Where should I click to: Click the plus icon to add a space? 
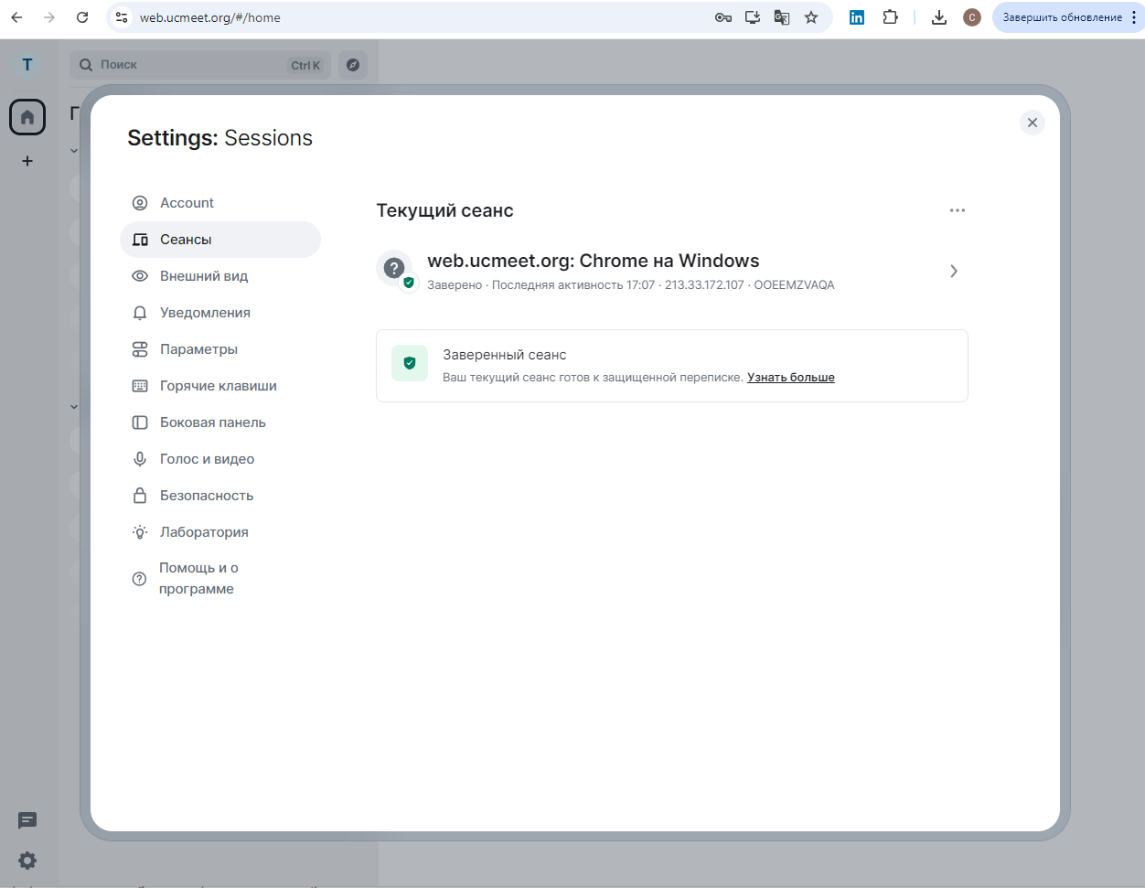(x=27, y=161)
